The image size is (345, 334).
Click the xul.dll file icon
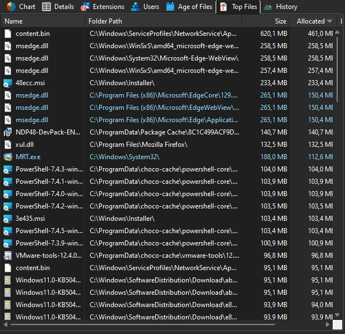[x=8, y=145]
